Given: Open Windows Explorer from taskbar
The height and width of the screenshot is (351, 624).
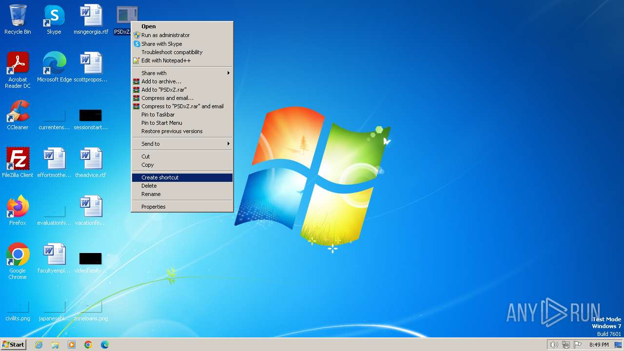Looking at the screenshot, I should pyautogui.click(x=55, y=345).
